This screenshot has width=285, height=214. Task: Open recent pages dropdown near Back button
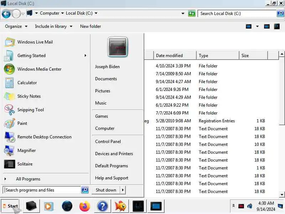[23, 14]
